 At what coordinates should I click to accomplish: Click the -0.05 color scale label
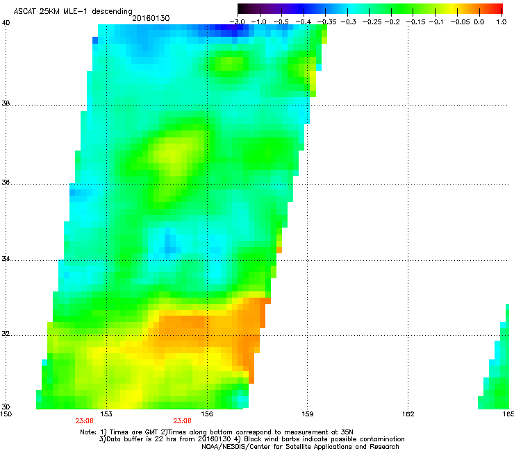pos(461,22)
